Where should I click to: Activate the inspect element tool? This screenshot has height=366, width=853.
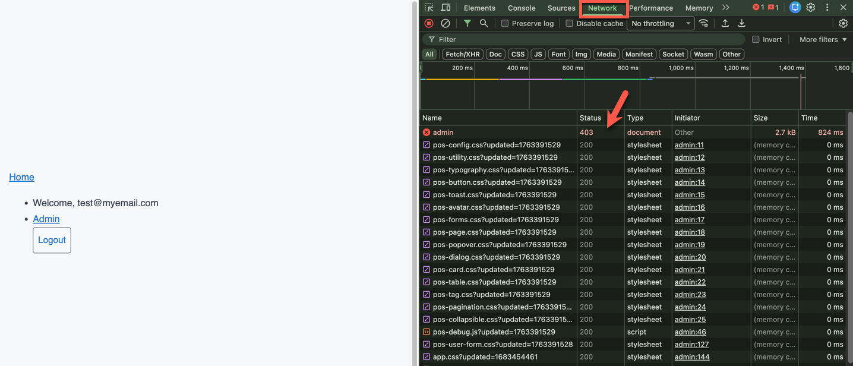pos(428,7)
